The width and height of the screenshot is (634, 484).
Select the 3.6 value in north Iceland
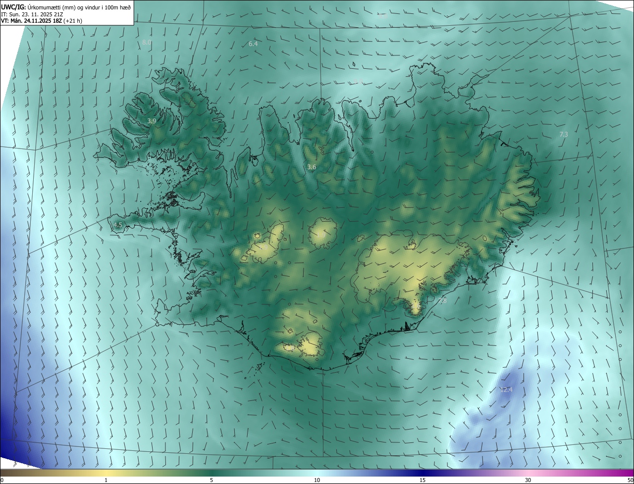(312, 167)
